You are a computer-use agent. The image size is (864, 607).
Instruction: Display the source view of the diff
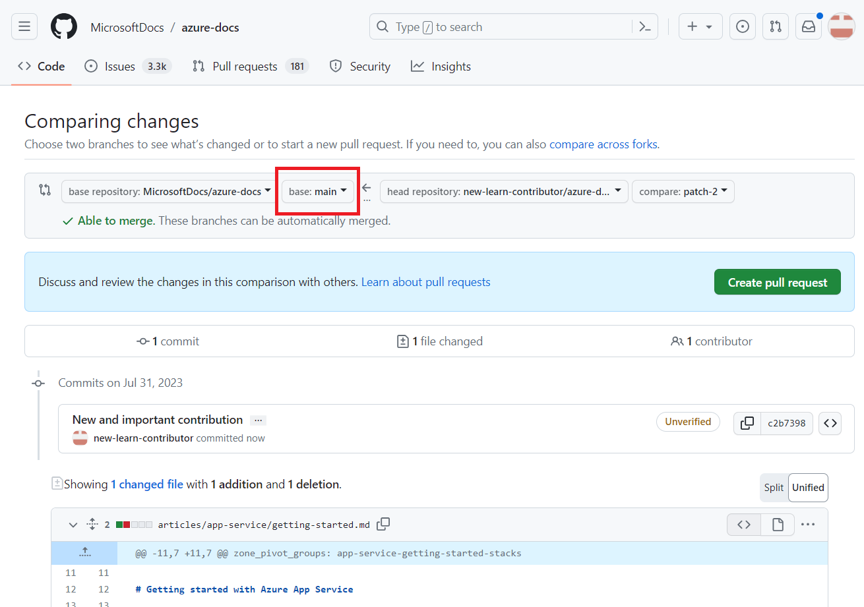coord(743,524)
